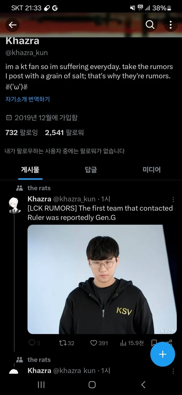Tap 자기소개 번역하기 translate bio link
This screenshot has width=182, height=395.
pos(28,99)
